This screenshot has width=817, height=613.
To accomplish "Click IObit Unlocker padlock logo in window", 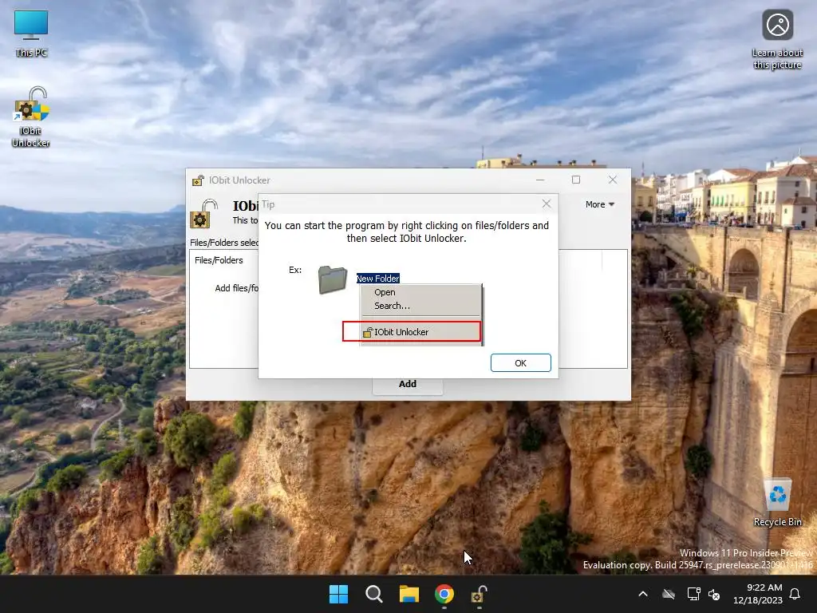I will (203, 214).
